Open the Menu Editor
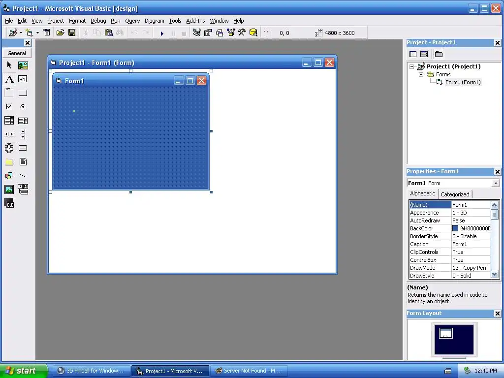The width and height of the screenshot is (504, 378). point(47,32)
